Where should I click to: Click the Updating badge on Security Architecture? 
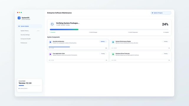103,42
